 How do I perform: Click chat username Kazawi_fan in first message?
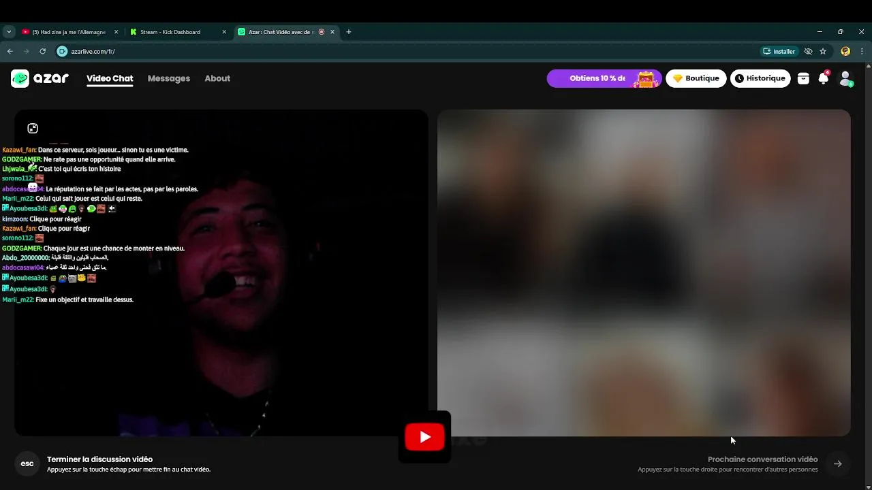(18, 150)
